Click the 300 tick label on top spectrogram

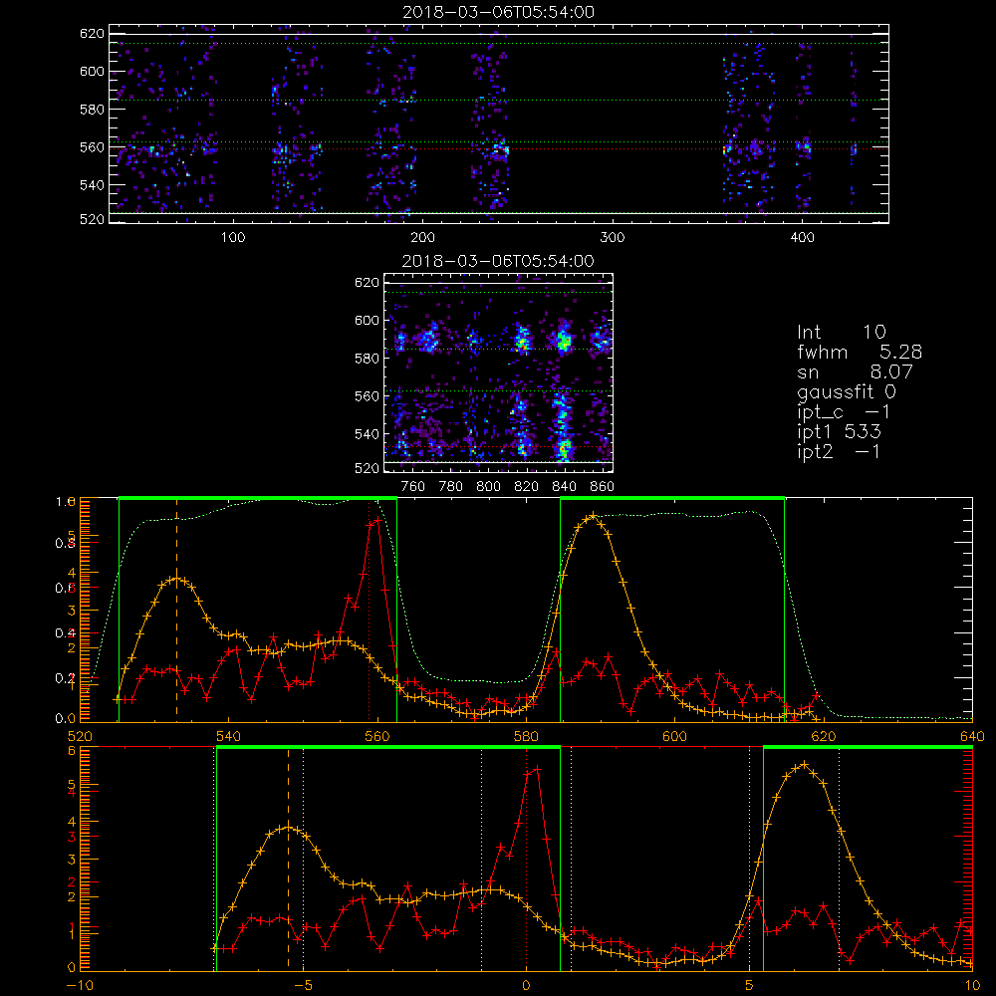pos(613,238)
